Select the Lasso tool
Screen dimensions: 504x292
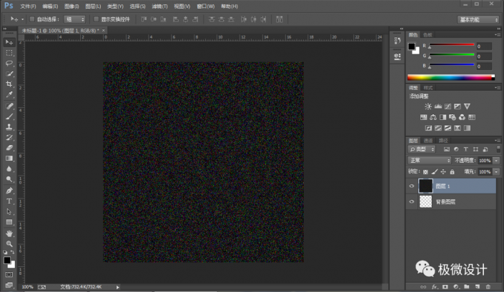9,63
